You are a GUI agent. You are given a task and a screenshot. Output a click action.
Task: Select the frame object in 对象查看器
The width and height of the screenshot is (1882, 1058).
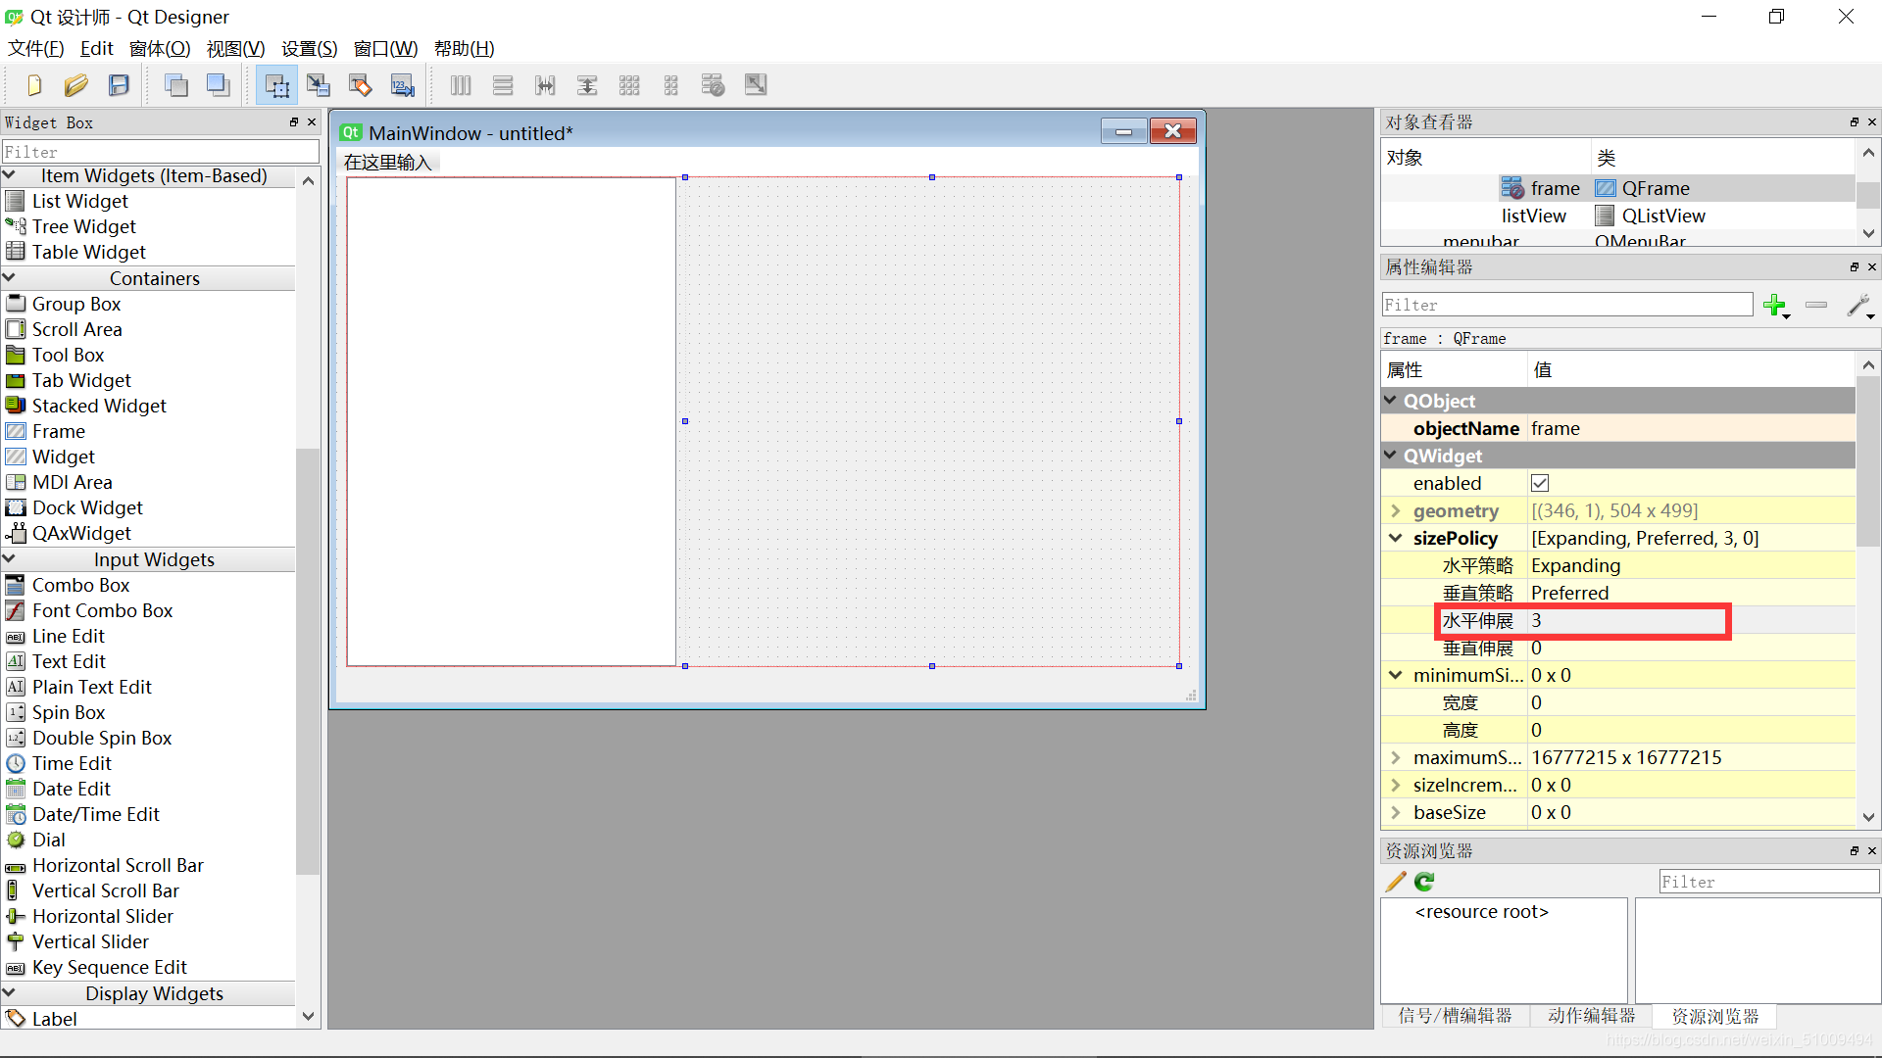pos(1553,187)
